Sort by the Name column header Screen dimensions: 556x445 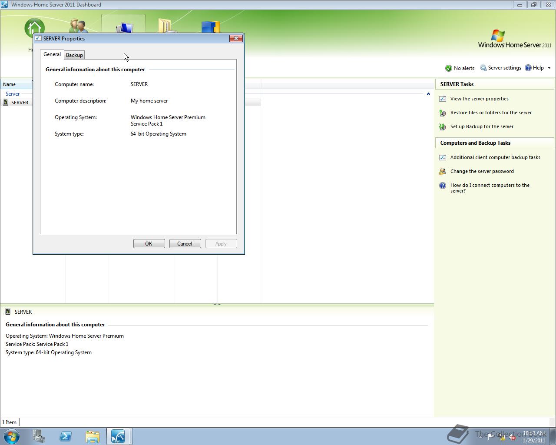point(17,84)
